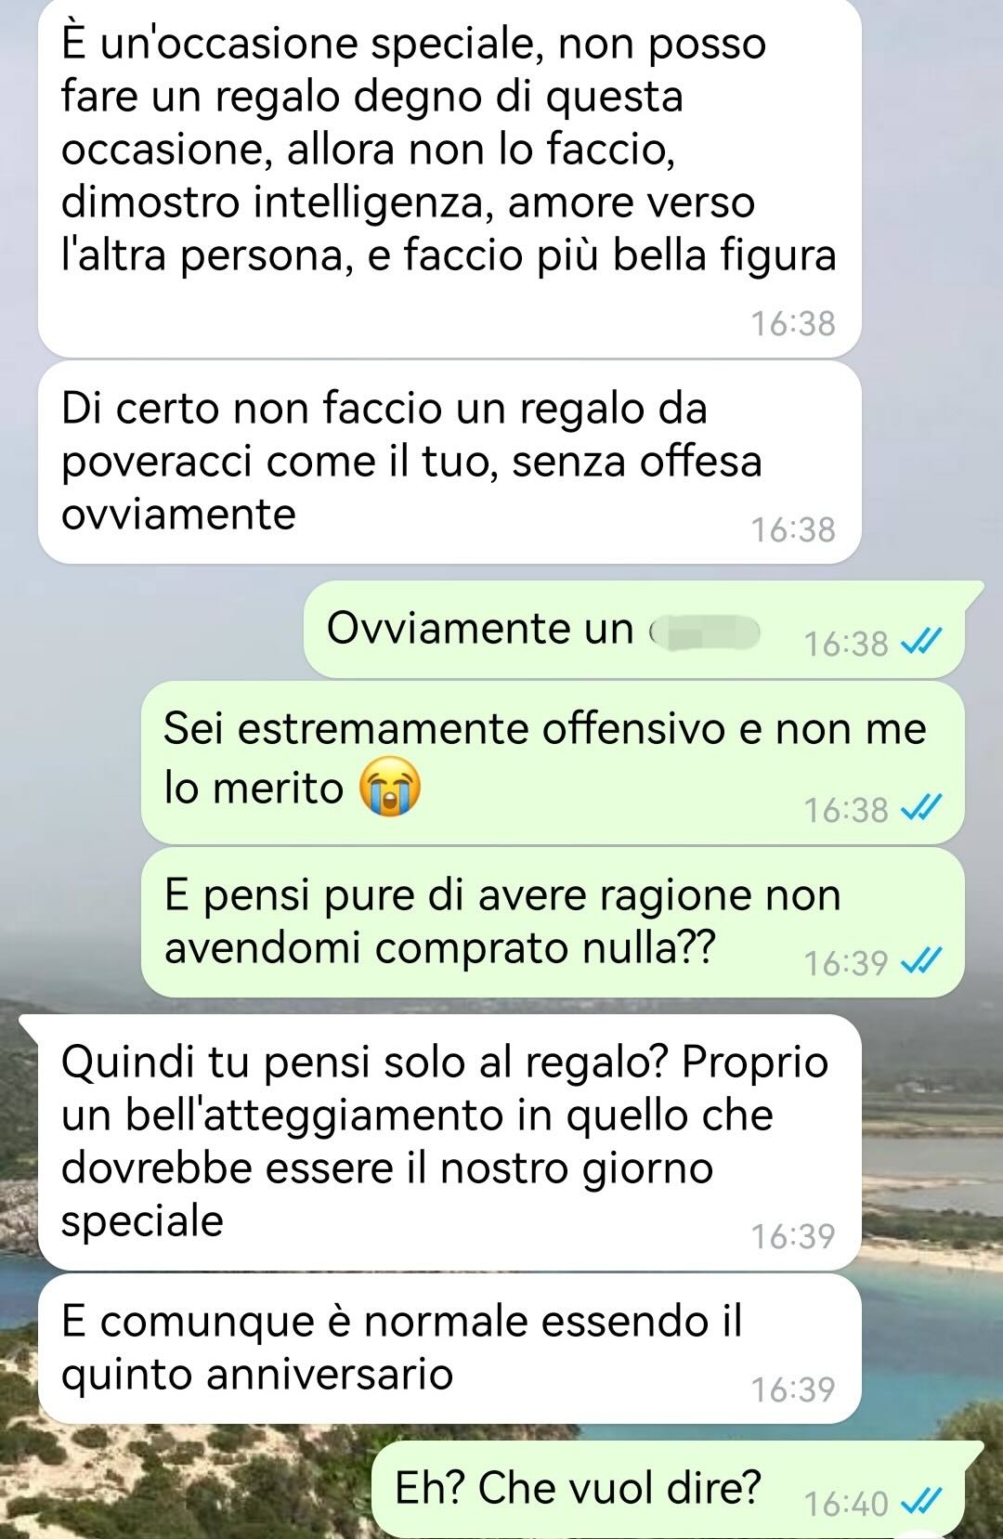Tap 16:40 timestamp on last sent message
This screenshot has height=1539, width=1003.
tap(846, 1503)
